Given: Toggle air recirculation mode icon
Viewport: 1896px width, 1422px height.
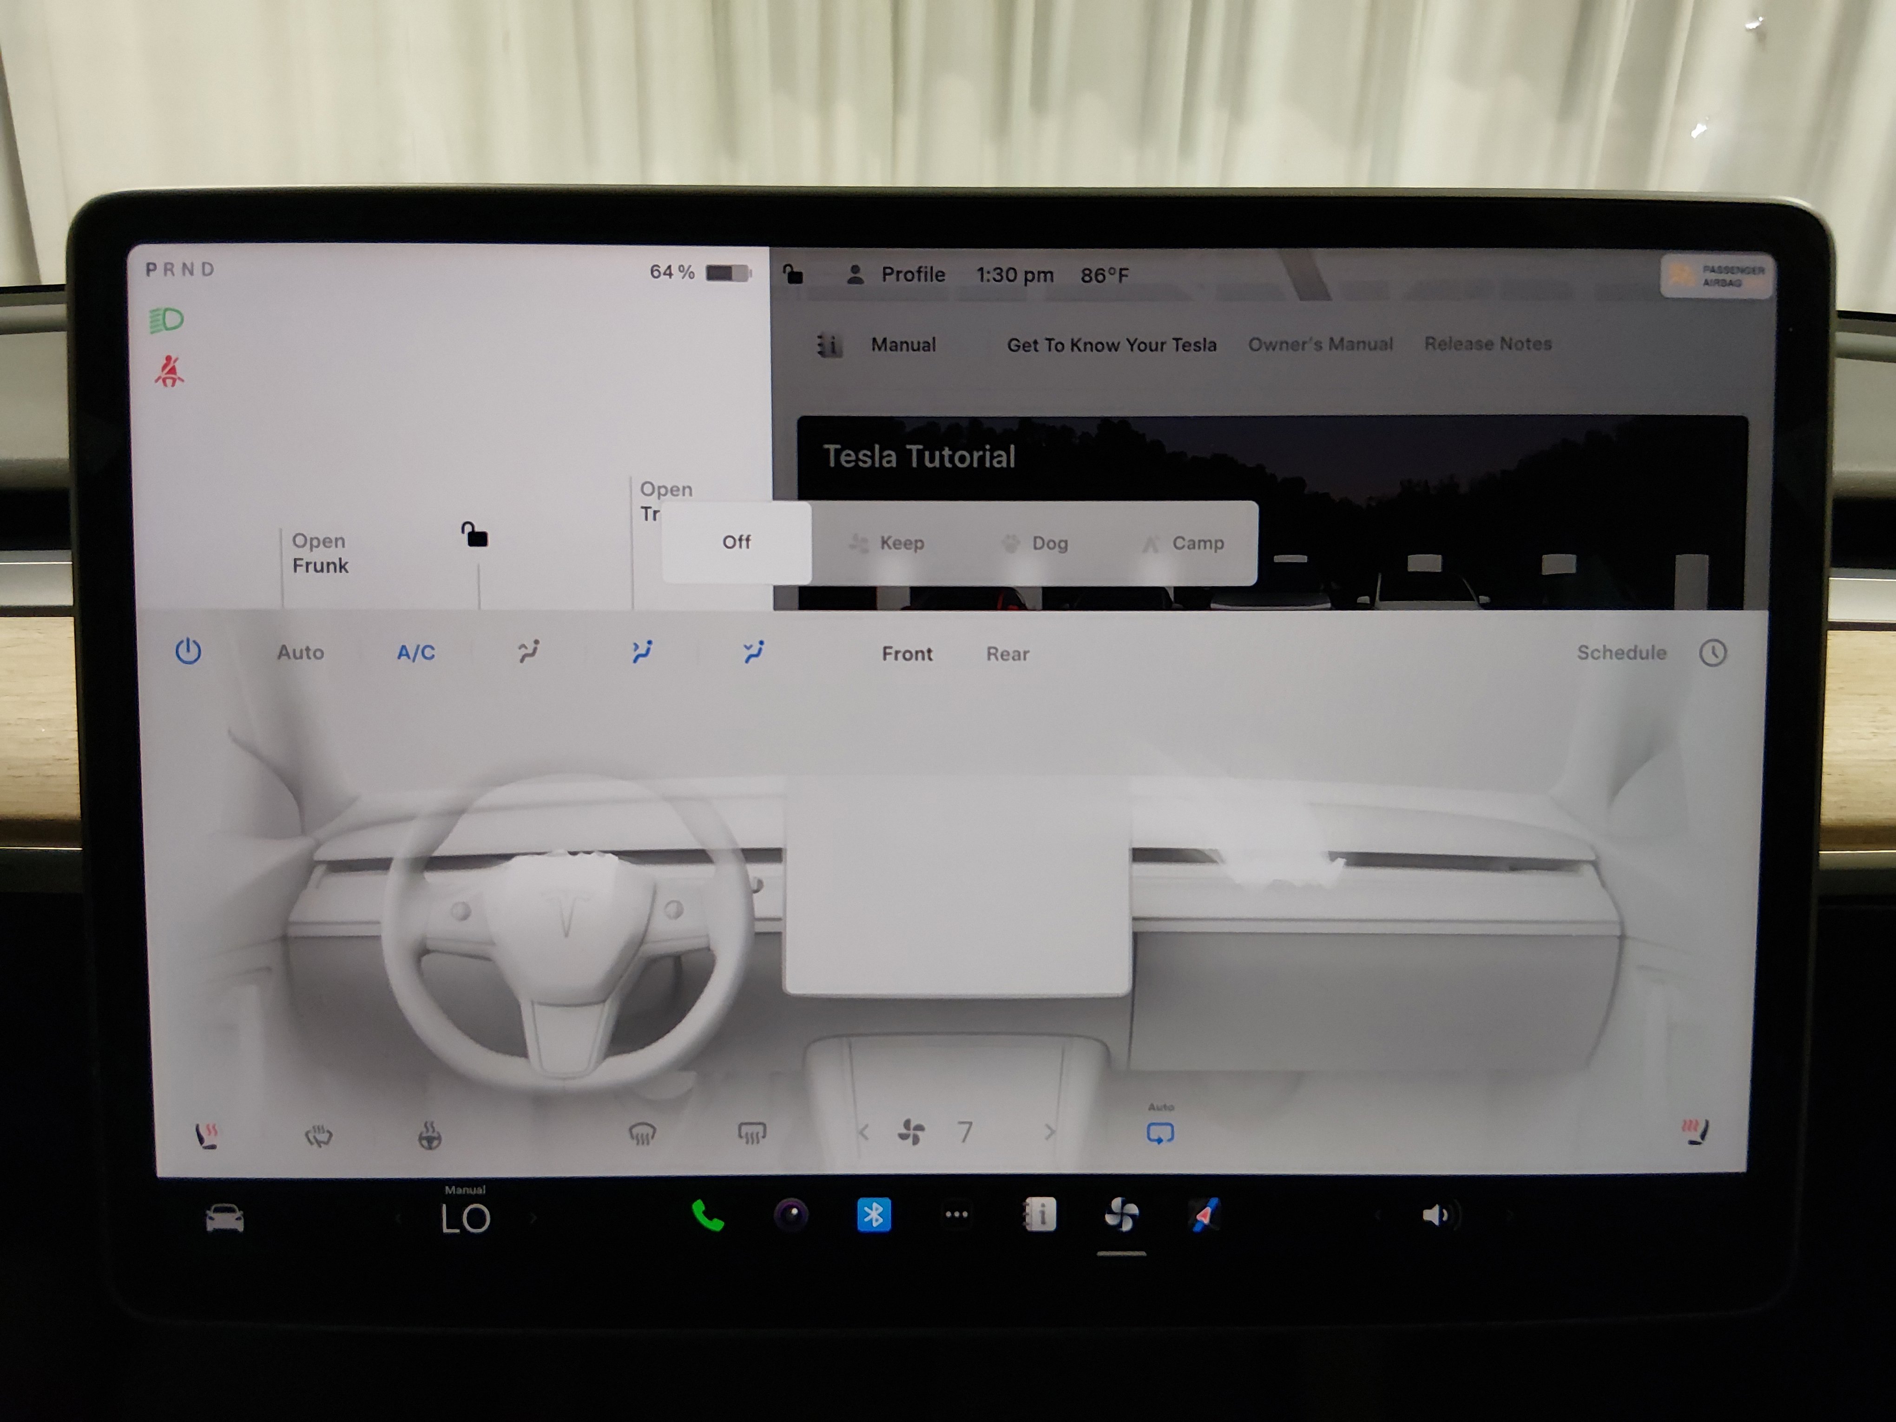Looking at the screenshot, I should (x=1160, y=1133).
